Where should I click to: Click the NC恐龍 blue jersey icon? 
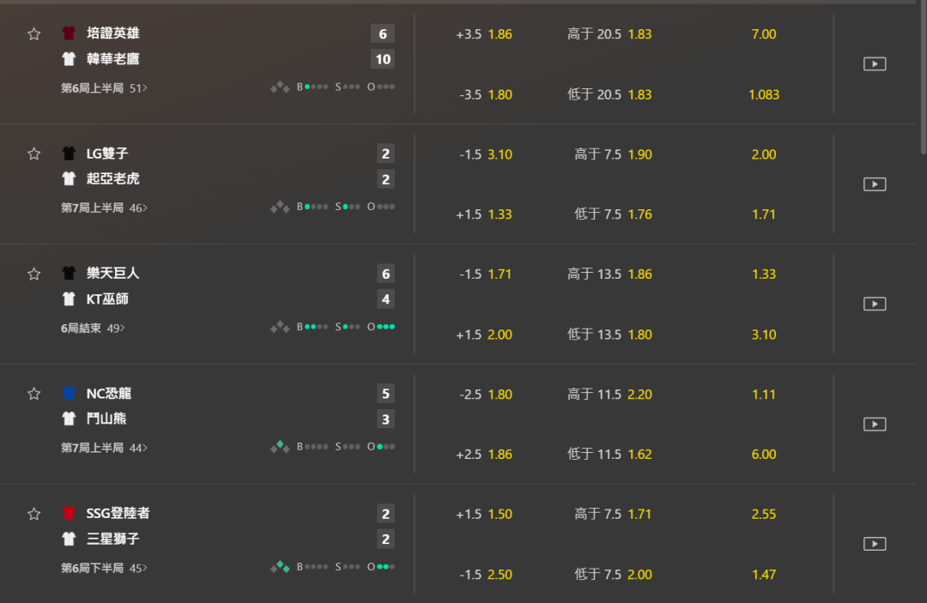pyautogui.click(x=69, y=394)
